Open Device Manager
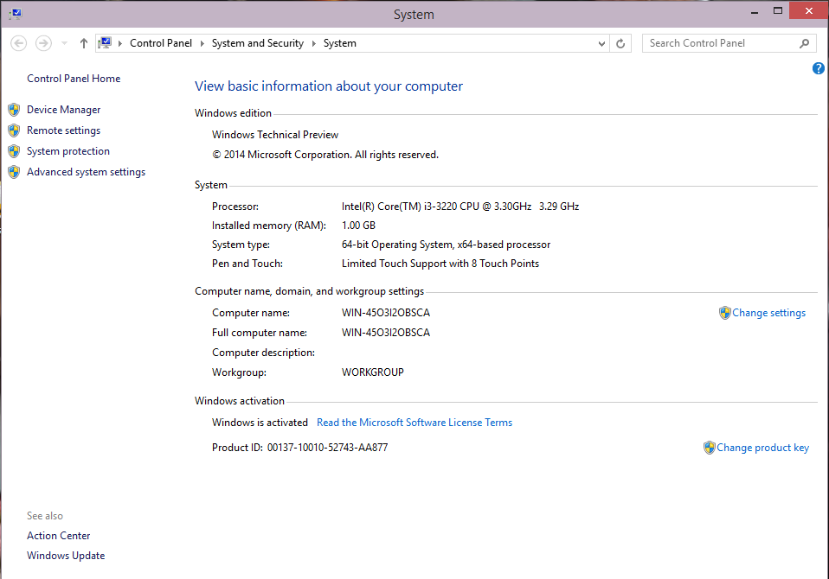This screenshot has width=829, height=579. (63, 110)
